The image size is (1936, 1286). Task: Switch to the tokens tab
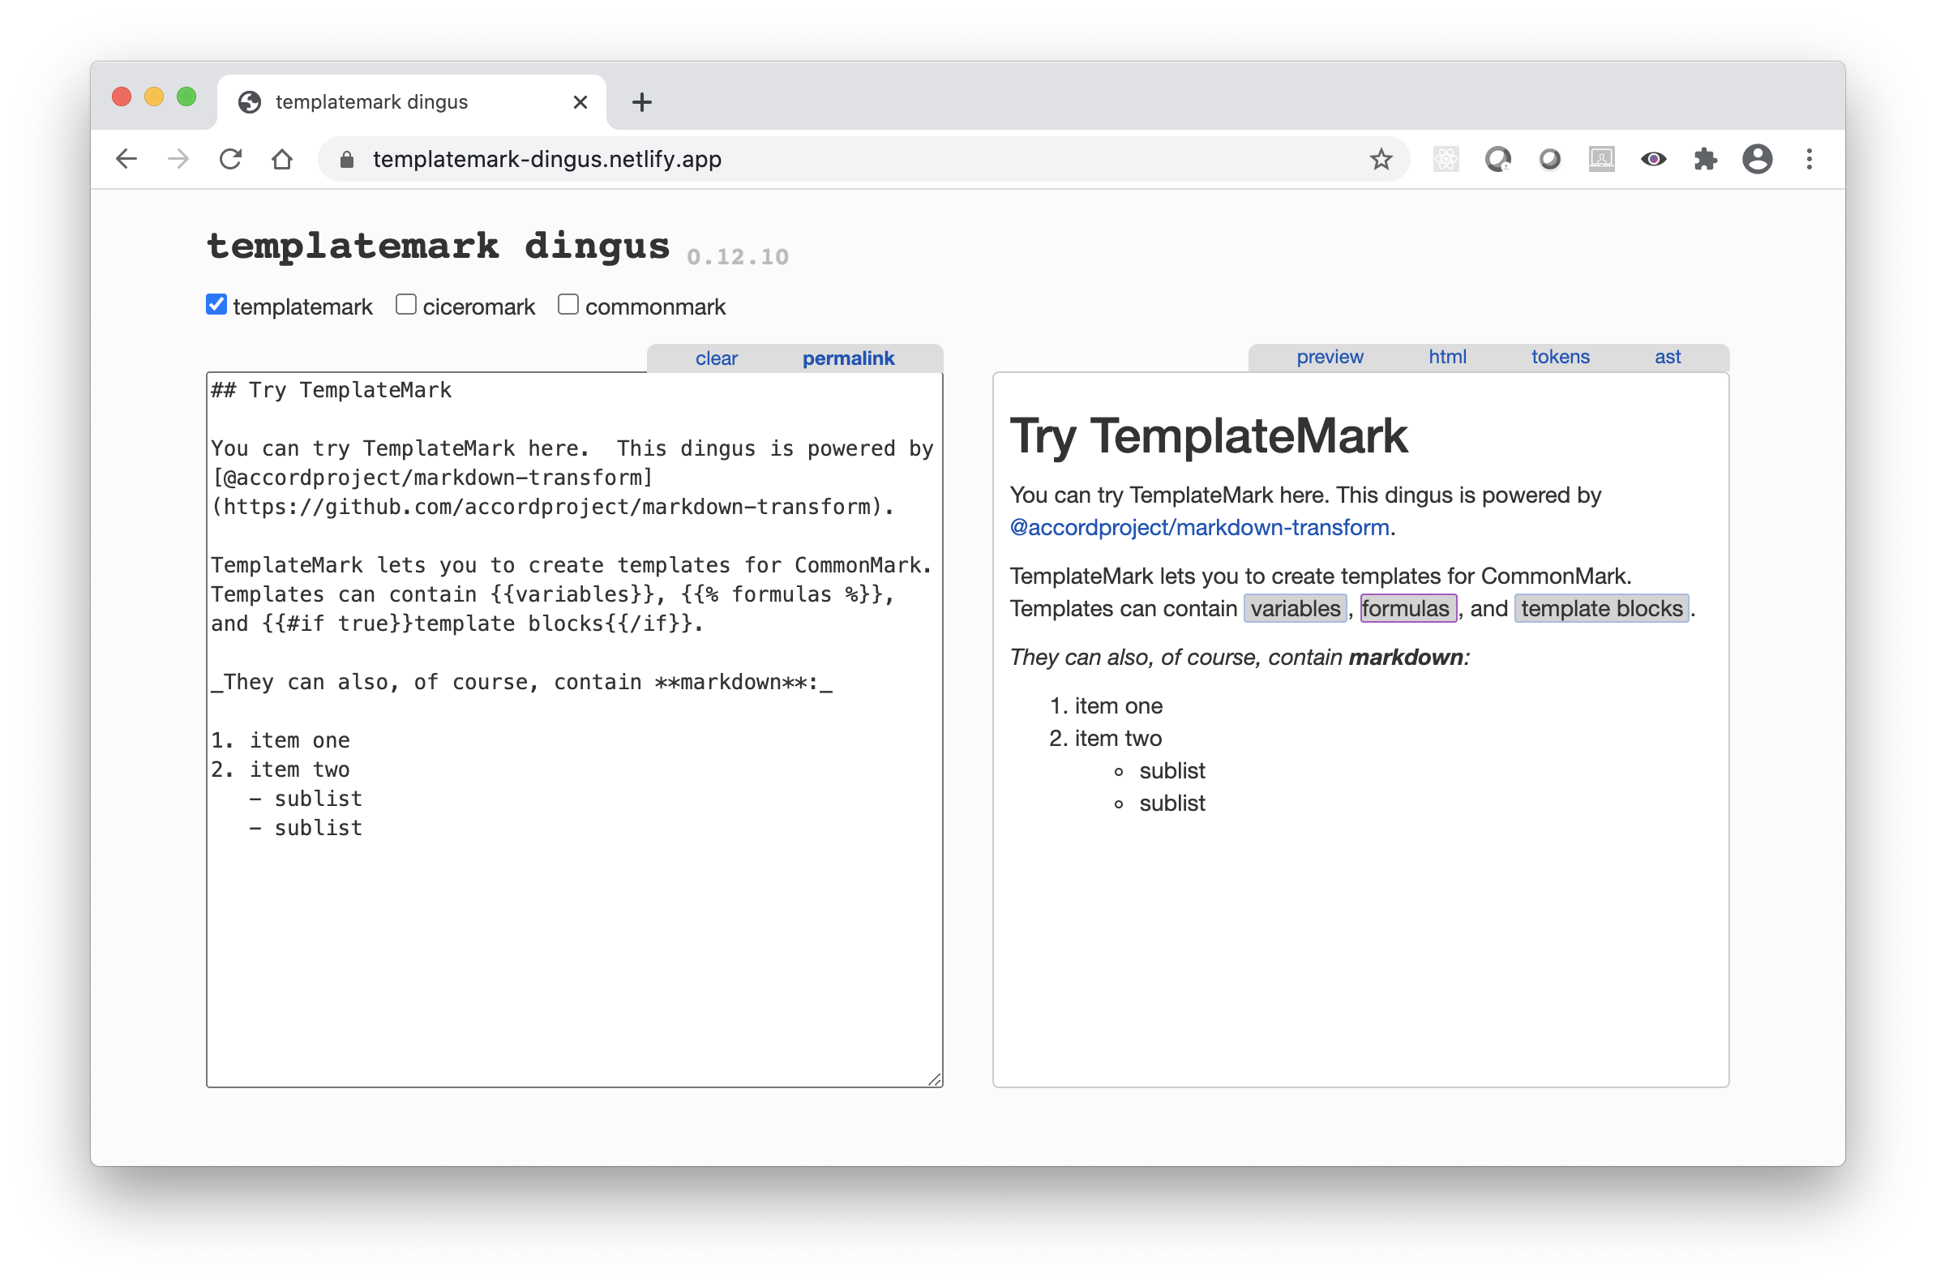pos(1560,357)
